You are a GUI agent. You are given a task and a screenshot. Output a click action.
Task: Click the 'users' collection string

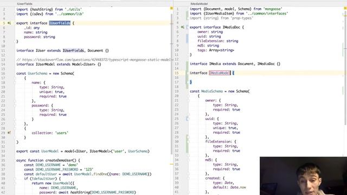coord(62,133)
